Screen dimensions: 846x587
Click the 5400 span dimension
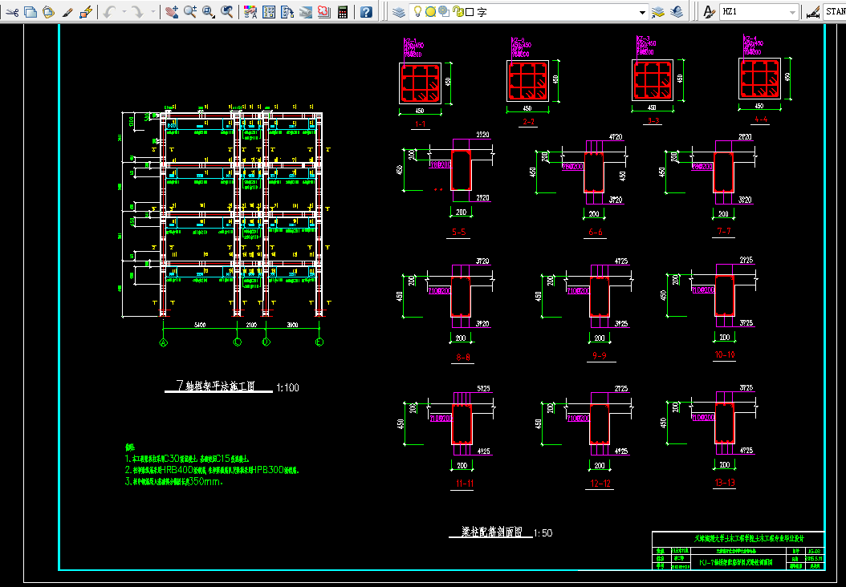(199, 325)
